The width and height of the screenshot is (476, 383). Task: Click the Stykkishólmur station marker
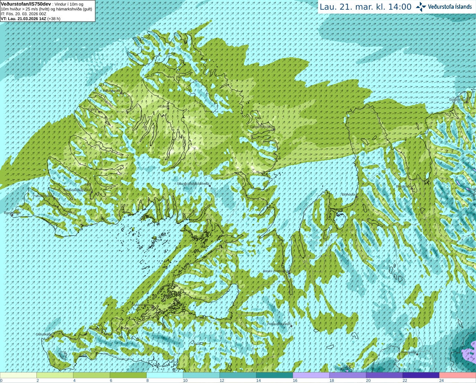click(x=152, y=307)
